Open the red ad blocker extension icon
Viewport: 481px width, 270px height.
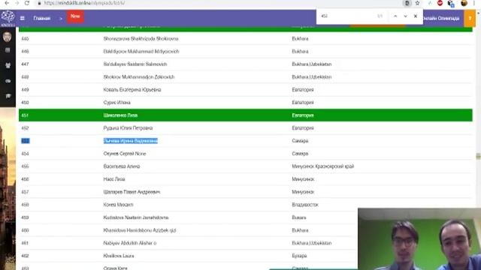[x=440, y=3]
